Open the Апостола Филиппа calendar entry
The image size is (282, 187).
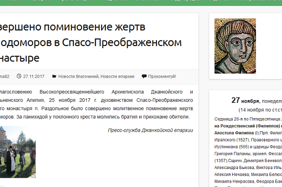click(x=234, y=133)
